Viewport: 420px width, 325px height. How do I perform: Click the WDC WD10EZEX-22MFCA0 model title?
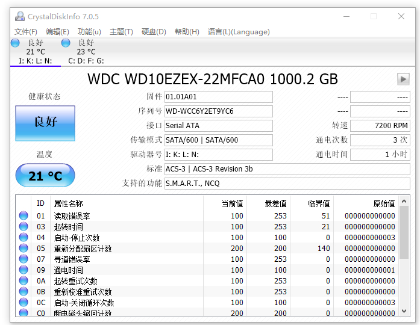[x=213, y=79]
